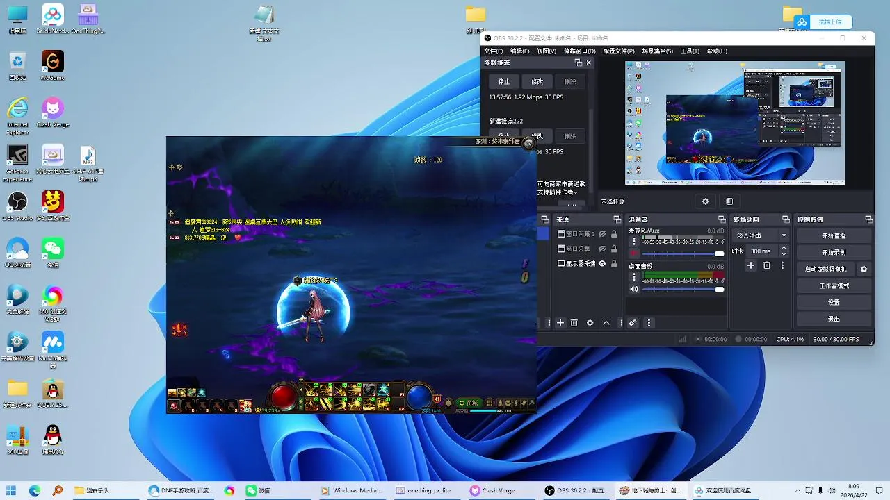Open the 场景集合(S) menu in OBS

(x=657, y=51)
